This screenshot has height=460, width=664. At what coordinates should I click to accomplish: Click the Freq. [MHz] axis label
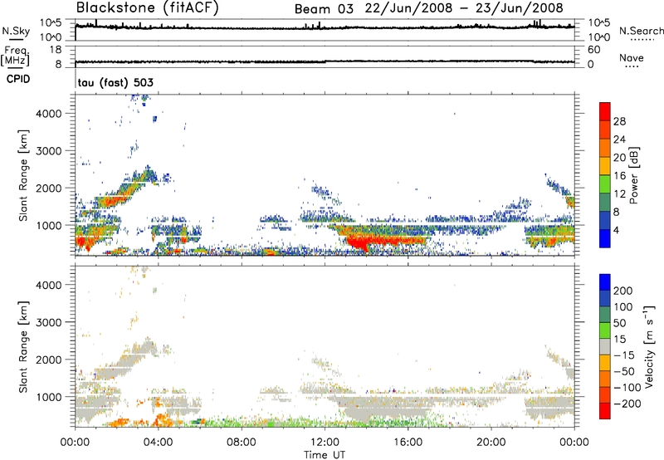(15, 56)
